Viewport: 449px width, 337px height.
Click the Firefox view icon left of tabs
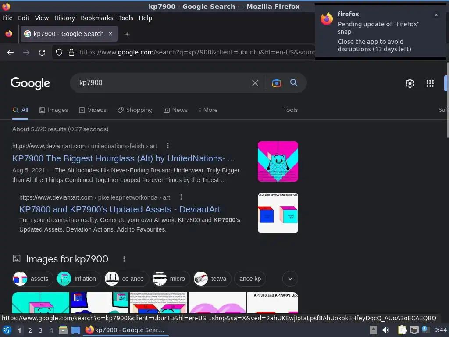click(x=9, y=34)
